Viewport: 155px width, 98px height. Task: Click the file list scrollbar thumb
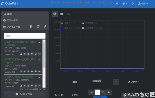pyautogui.click(x=44, y=55)
